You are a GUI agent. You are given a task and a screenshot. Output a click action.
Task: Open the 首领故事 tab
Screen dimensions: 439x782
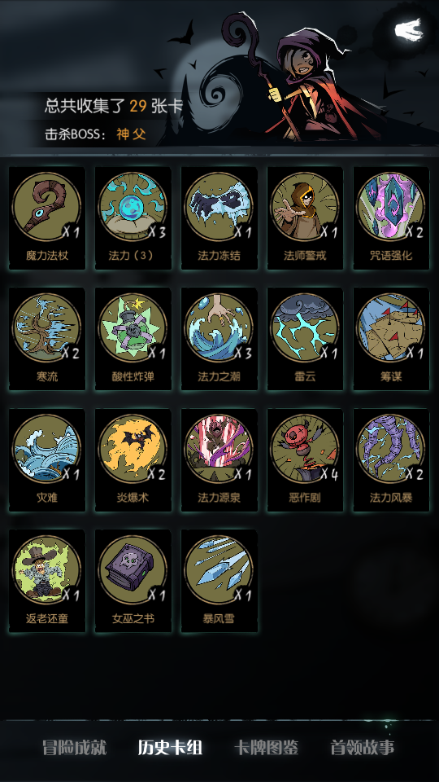click(363, 748)
